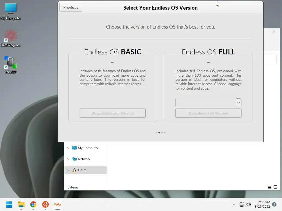Expand the My Computer tree node

pos(68,148)
